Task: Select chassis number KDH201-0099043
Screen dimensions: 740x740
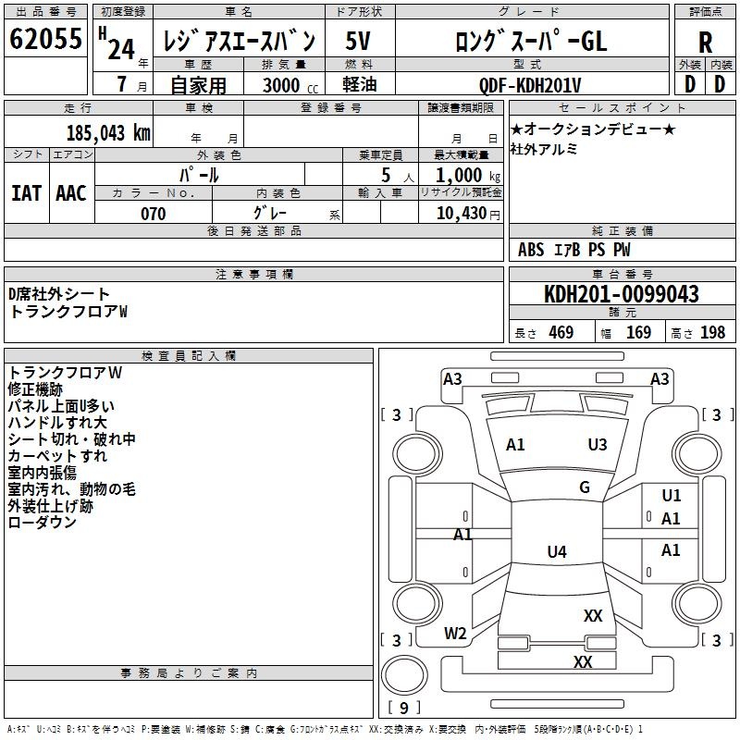Action: pos(621,295)
